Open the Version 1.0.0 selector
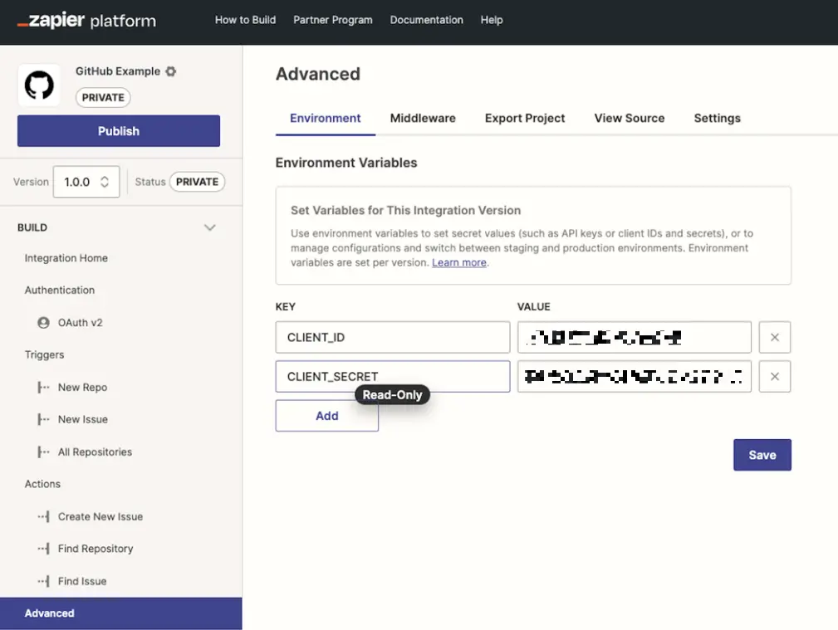 (x=86, y=182)
